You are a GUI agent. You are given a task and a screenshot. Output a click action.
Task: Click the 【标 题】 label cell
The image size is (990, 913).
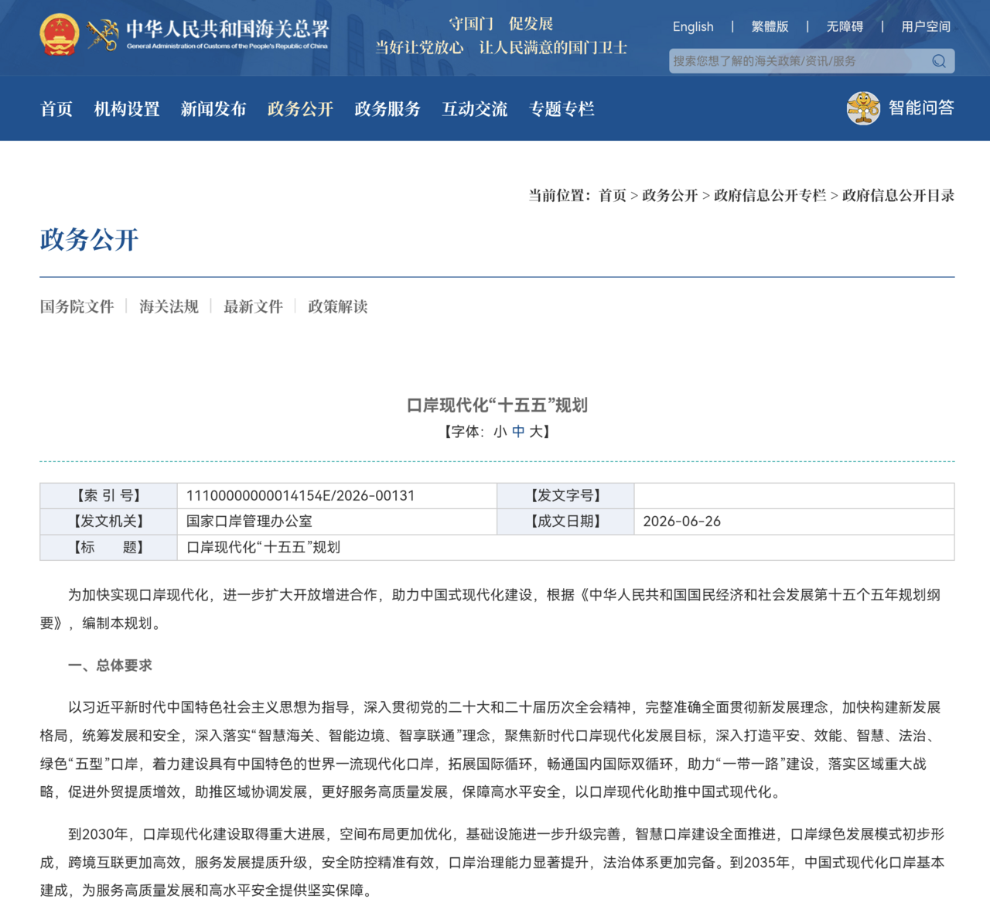[109, 547]
